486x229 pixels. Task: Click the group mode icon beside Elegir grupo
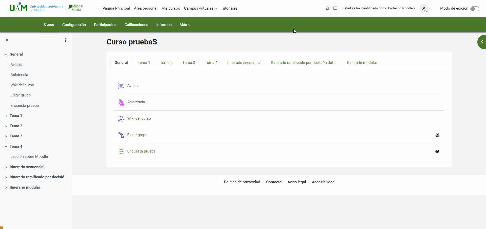(x=437, y=135)
